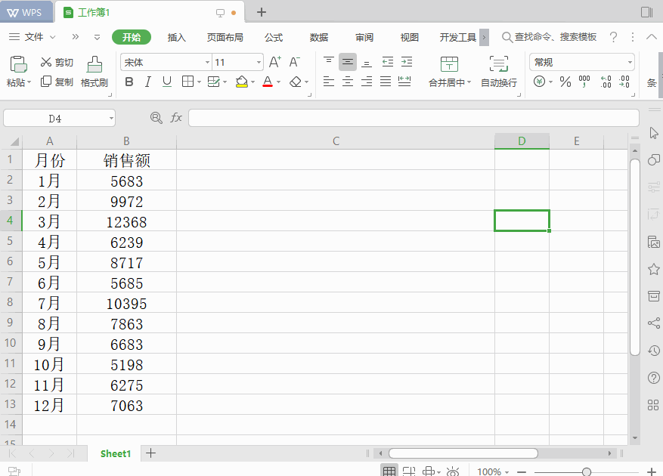Open the number format dropdown (常规)
This screenshot has width=663, height=476.
[x=629, y=63]
